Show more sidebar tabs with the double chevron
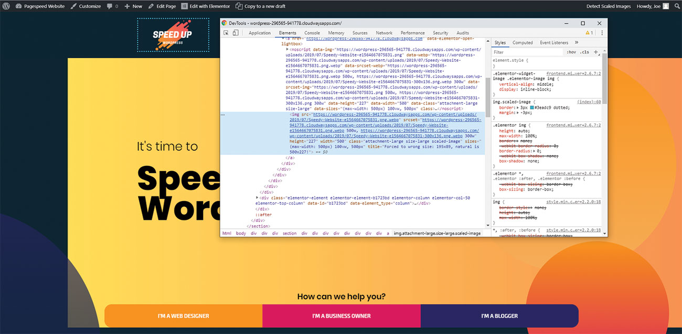 [x=577, y=43]
